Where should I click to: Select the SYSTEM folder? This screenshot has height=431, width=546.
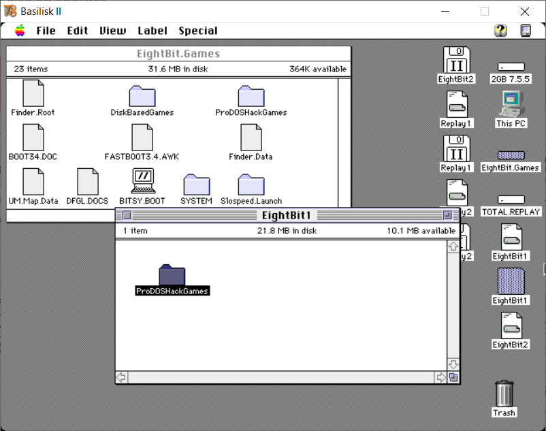pos(196,189)
